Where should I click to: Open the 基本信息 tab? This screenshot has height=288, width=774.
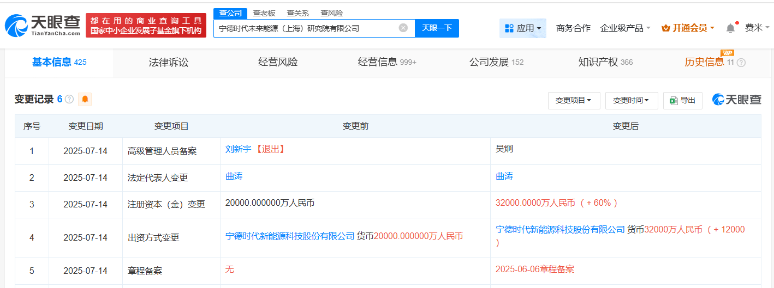(59, 62)
